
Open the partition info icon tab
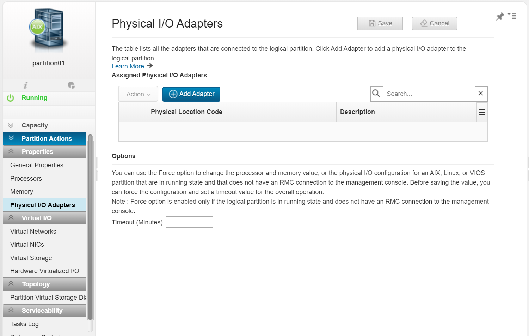click(x=25, y=85)
